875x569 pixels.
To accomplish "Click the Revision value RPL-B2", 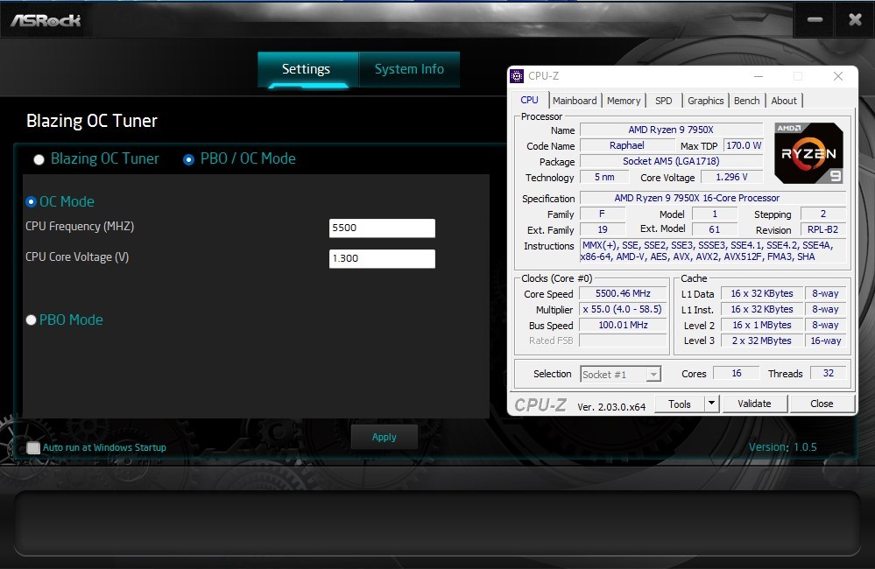I will pos(822,229).
